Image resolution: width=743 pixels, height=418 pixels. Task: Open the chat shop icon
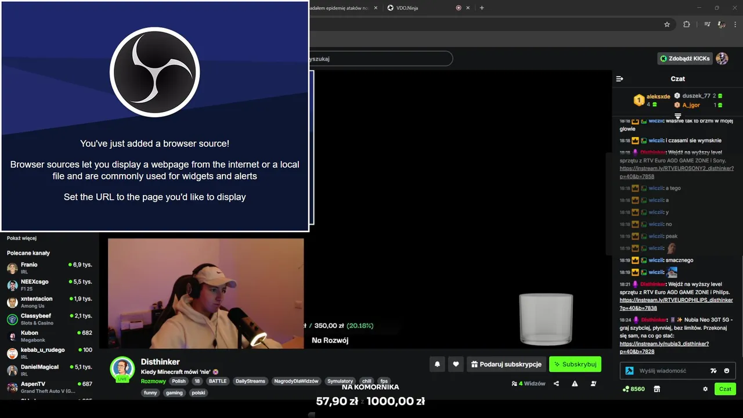click(657, 389)
